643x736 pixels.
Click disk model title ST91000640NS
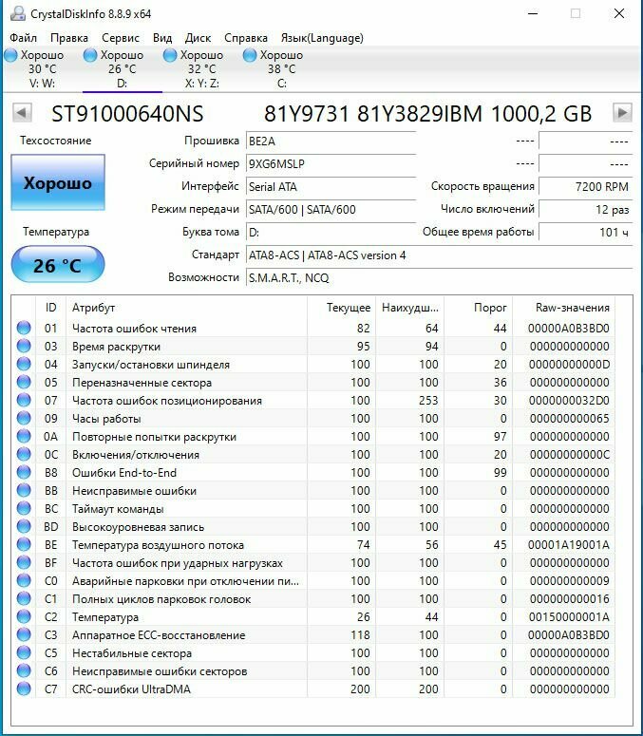tap(127, 114)
